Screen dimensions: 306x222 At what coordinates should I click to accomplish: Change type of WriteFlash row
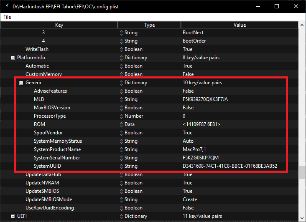point(121,50)
